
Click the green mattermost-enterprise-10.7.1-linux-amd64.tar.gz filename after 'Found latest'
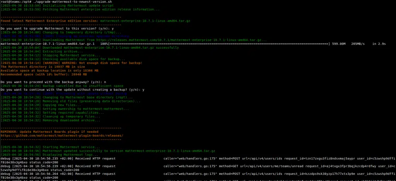145,21
